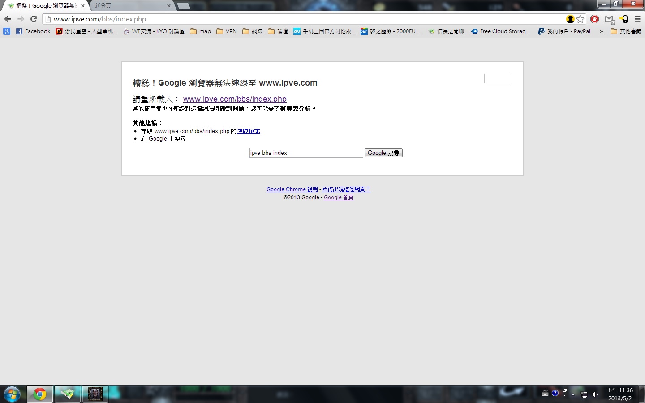645x403 pixels.
Task: Open the 信長之閒聊 bookmark
Action: (x=446, y=31)
